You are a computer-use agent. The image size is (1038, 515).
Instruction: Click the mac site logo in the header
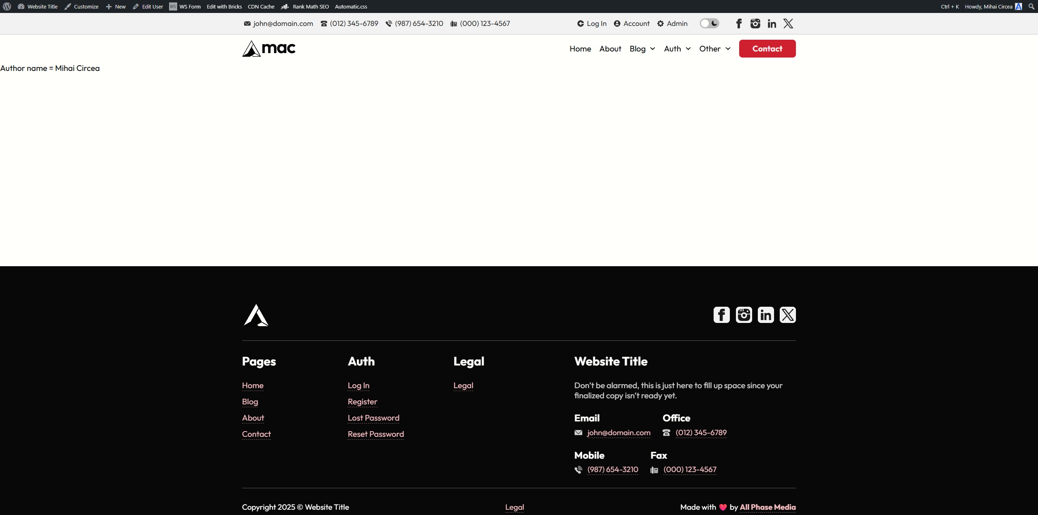(268, 48)
